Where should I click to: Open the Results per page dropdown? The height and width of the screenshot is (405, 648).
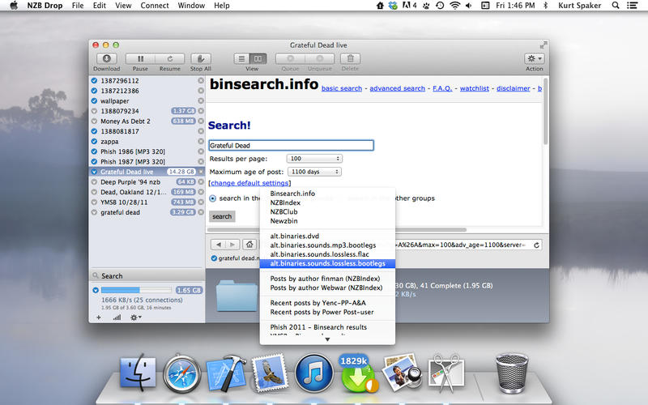pos(314,158)
